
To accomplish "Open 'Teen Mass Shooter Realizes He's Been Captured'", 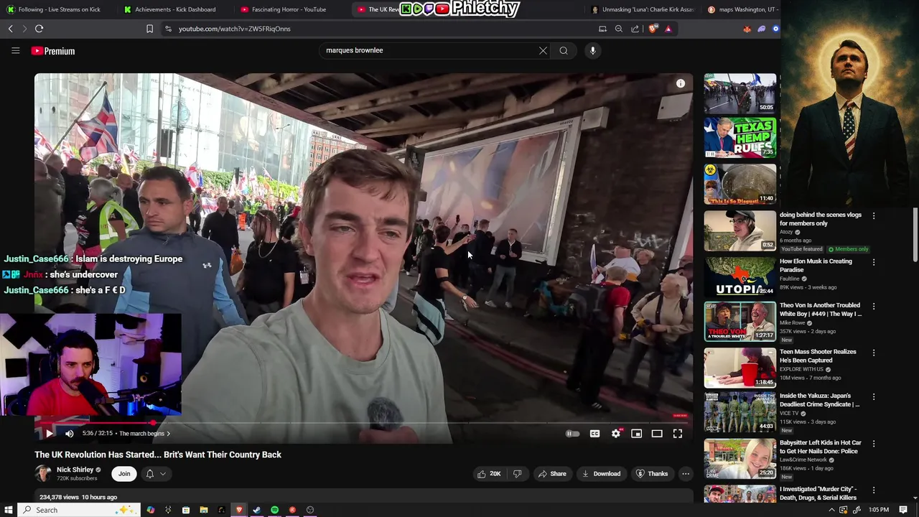I will 818,356.
